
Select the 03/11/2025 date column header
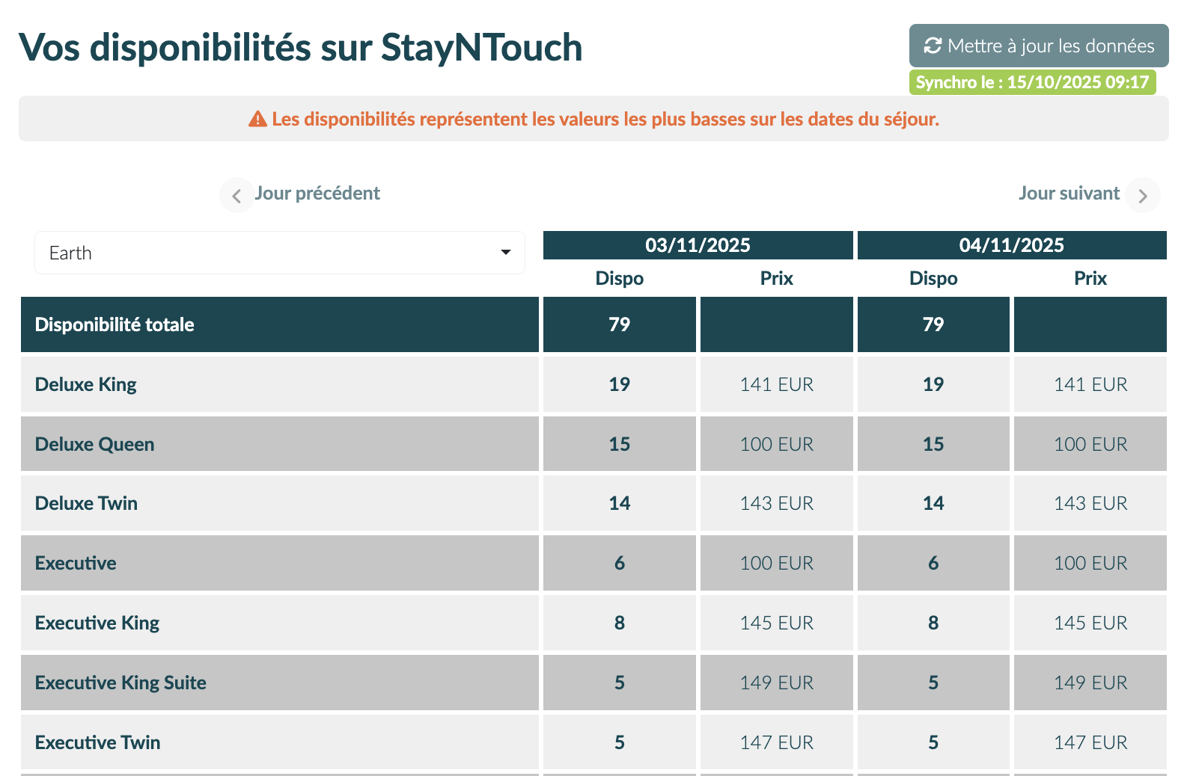pos(698,245)
